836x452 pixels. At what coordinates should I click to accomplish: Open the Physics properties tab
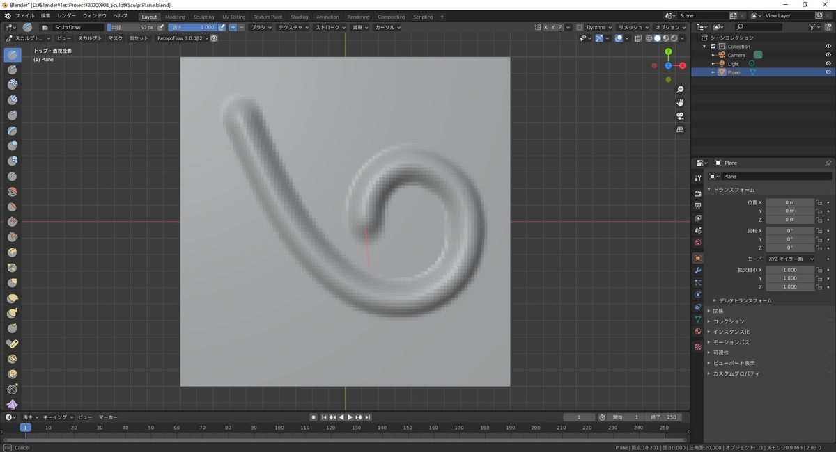pos(697,295)
